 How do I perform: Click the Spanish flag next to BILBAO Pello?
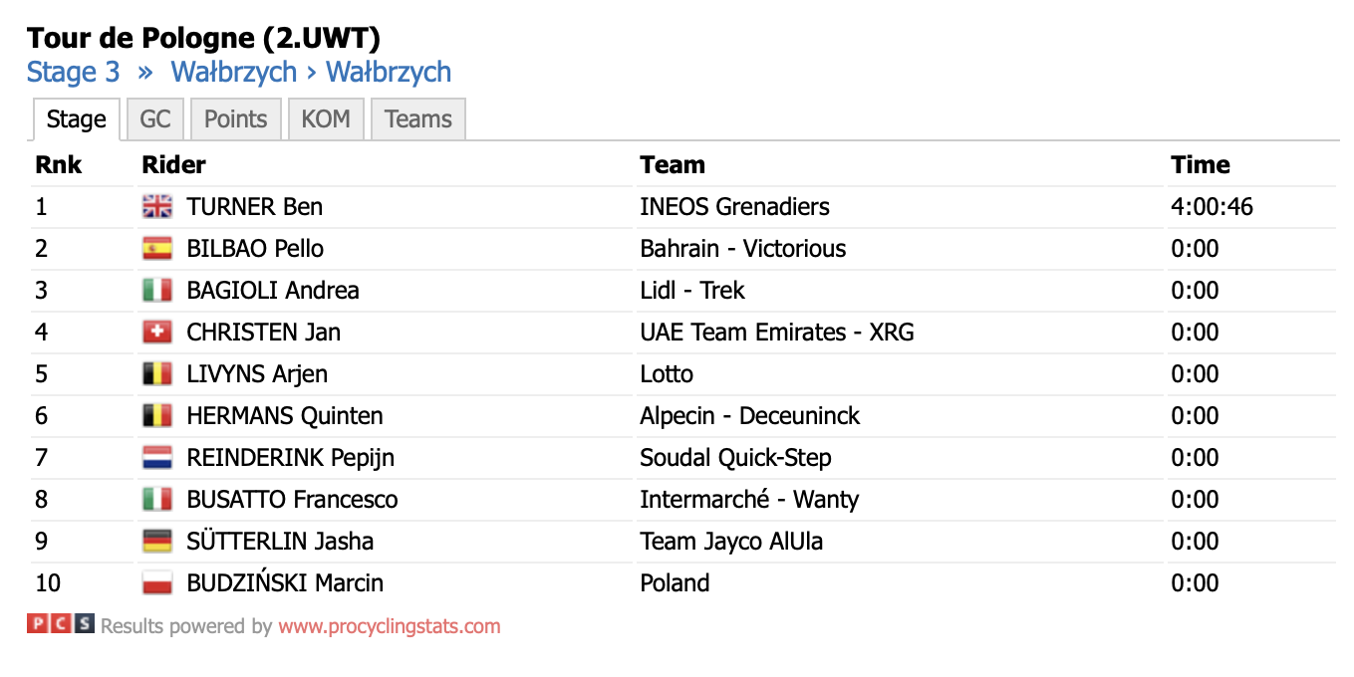click(x=157, y=249)
